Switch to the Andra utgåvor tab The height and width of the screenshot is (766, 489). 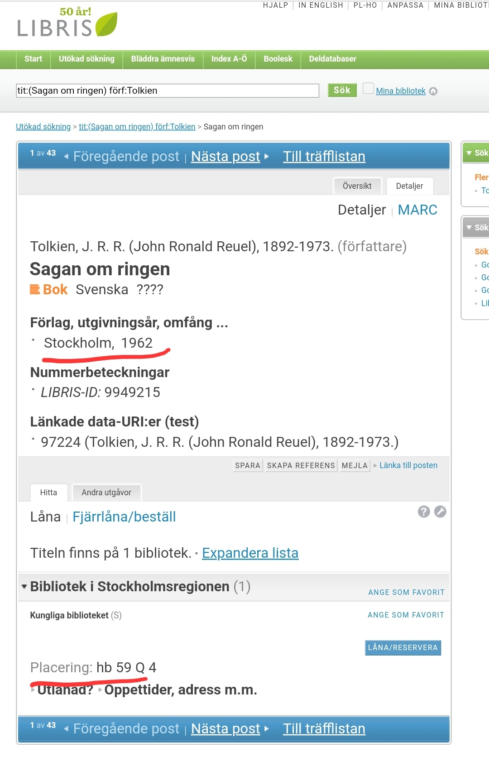(106, 493)
